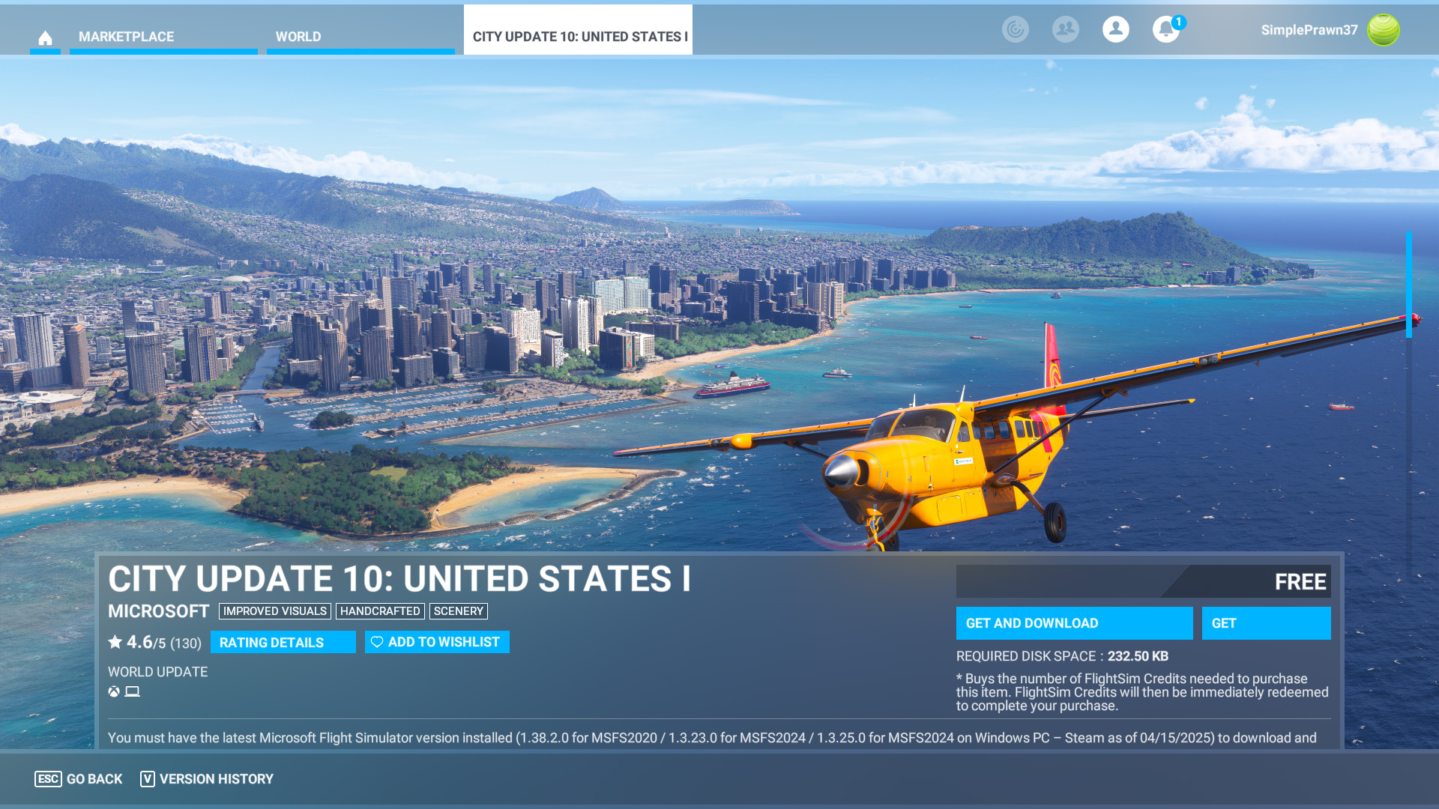Open Rating Details
This screenshot has height=809, width=1439.
tap(283, 642)
